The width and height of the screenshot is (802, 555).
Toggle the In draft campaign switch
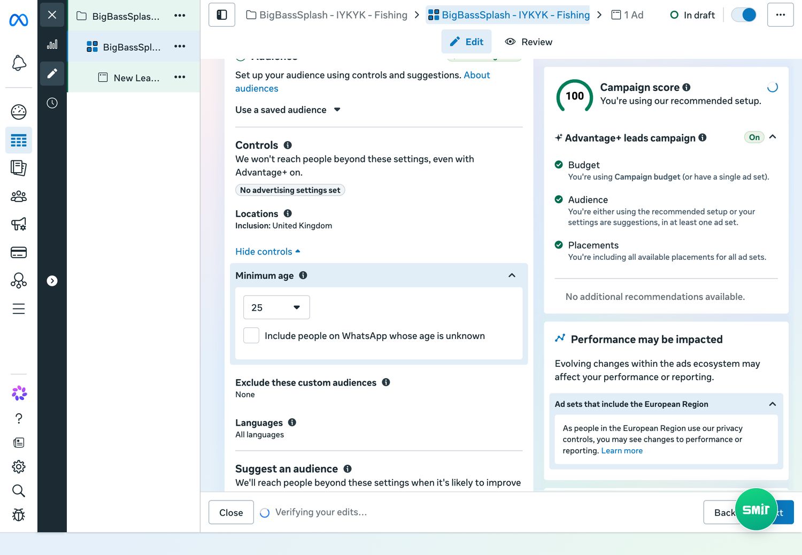click(744, 15)
